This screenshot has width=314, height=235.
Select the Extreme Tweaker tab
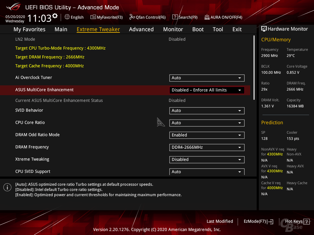(98, 29)
